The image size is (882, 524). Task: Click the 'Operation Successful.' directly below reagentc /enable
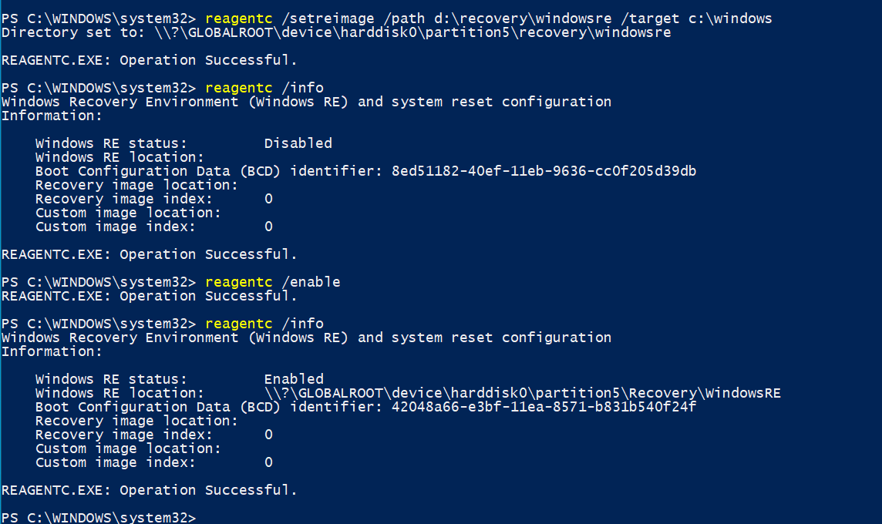click(x=149, y=296)
